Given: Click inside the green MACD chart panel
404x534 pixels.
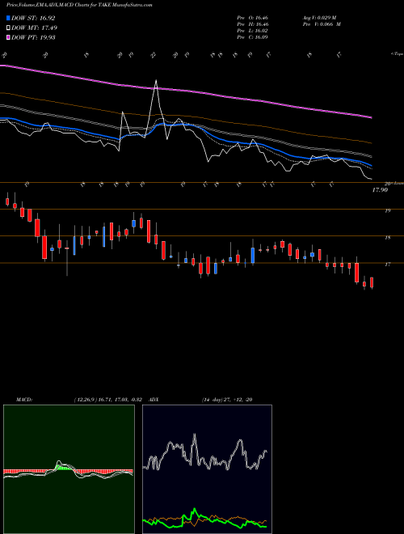Looking at the screenshot, I should click(x=69, y=469).
